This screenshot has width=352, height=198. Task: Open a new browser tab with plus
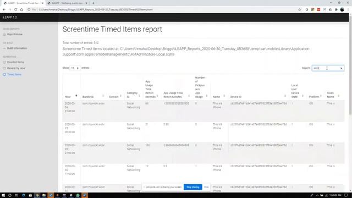93,3
